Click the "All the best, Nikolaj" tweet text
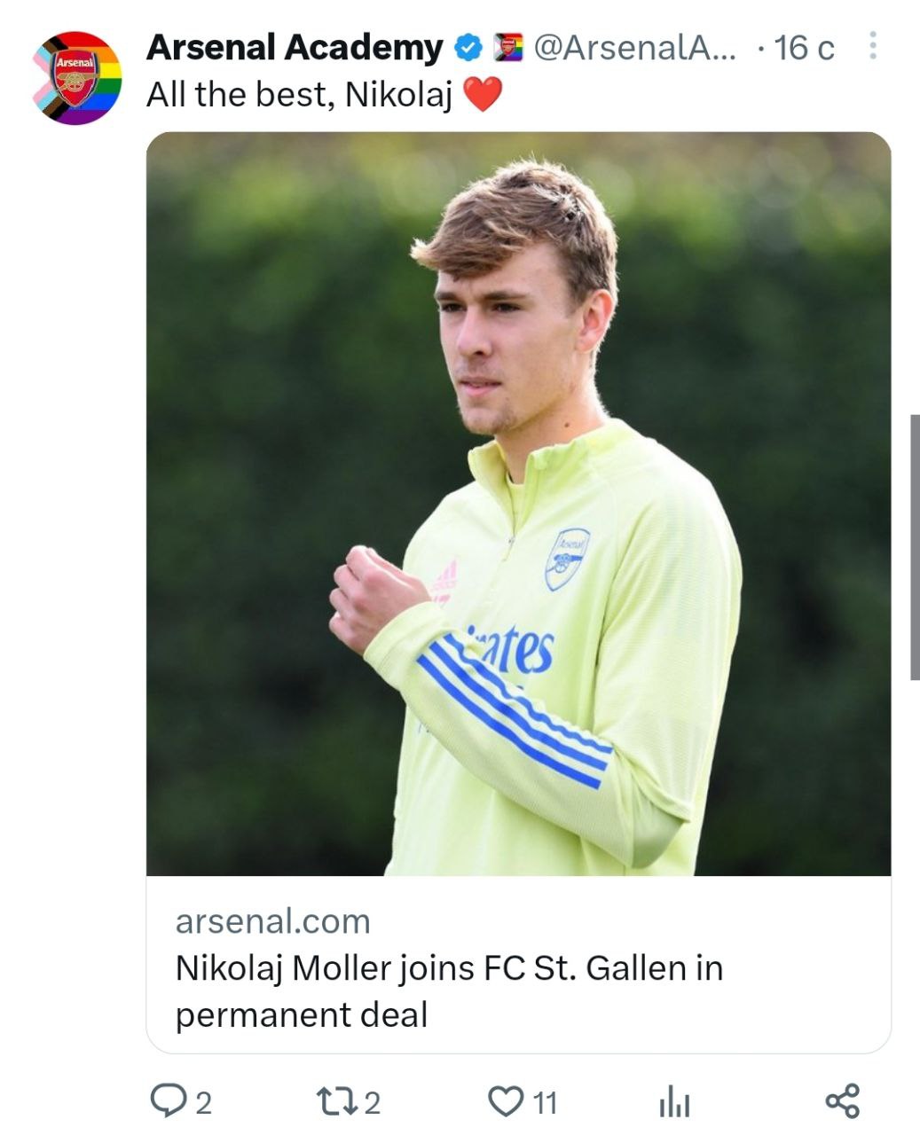920x1135 pixels. click(x=300, y=94)
